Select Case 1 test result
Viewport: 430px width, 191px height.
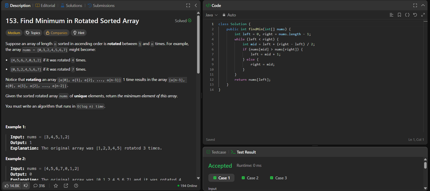pos(221,178)
